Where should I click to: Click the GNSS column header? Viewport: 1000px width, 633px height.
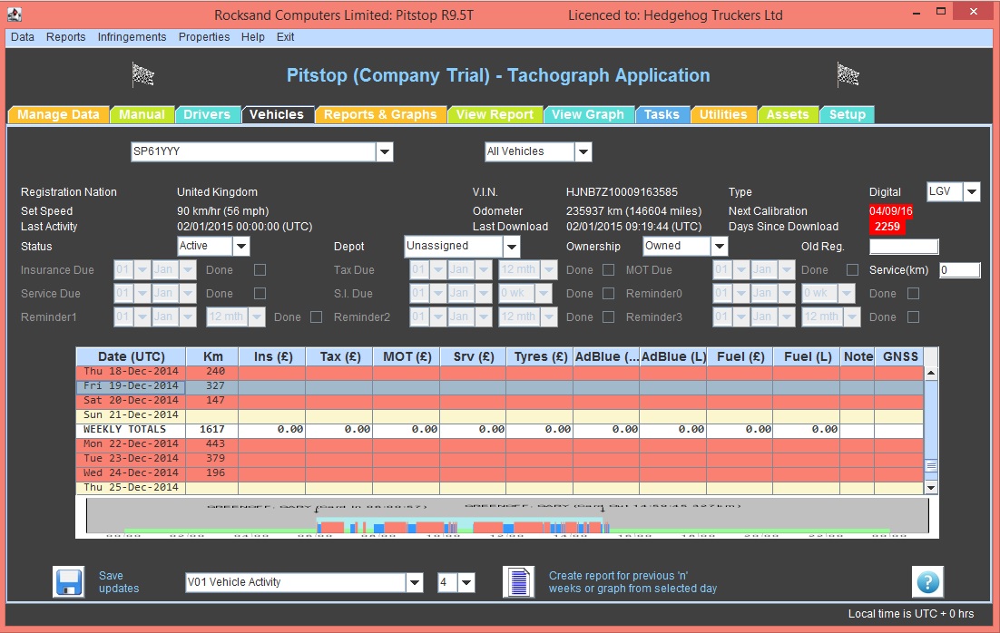pos(900,356)
